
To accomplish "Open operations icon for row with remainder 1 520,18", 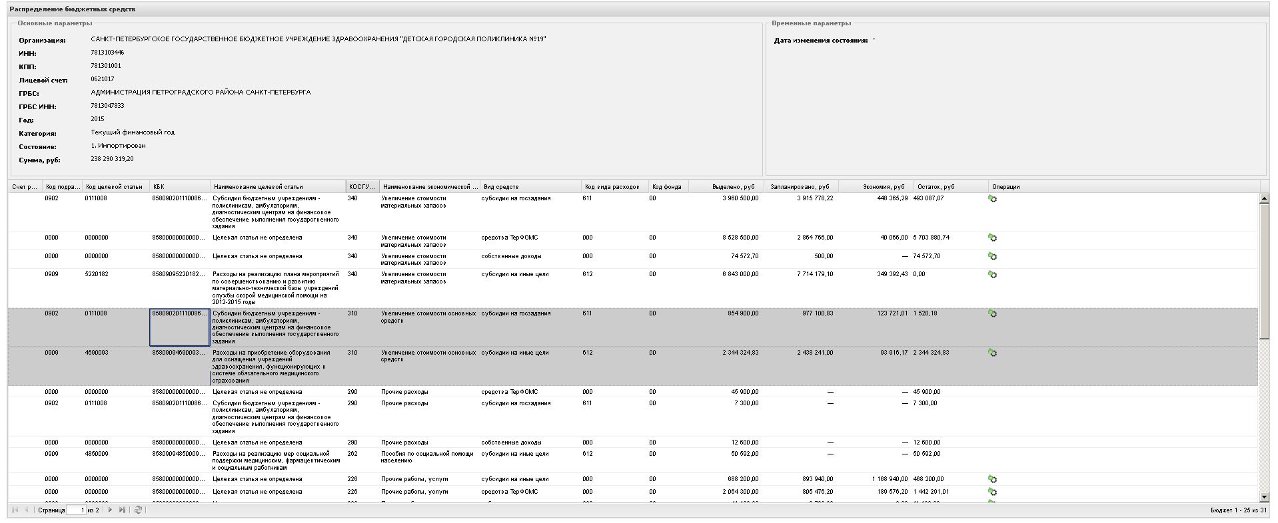I will (x=992, y=313).
